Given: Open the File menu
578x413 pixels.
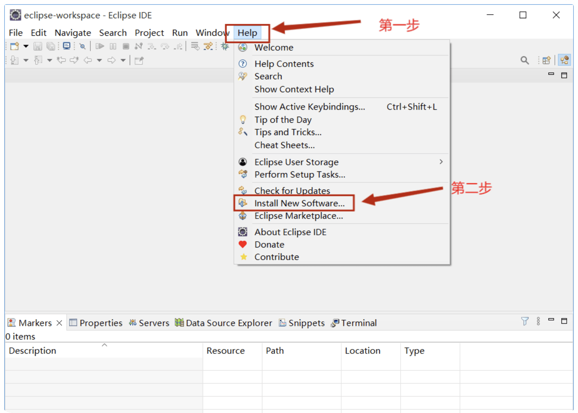Looking at the screenshot, I should click(x=16, y=33).
